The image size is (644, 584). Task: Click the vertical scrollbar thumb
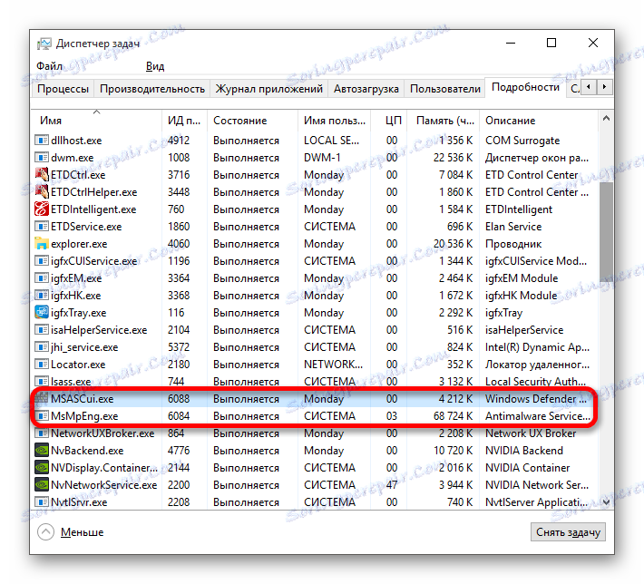tap(606, 232)
